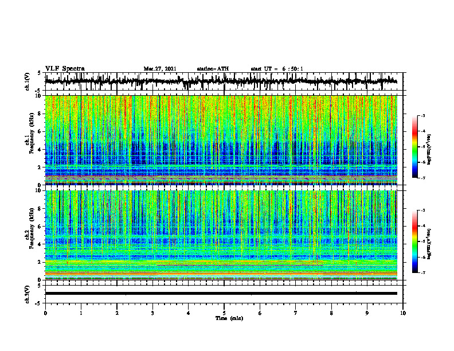The width and height of the screenshot is (454, 351).
Task: Click time axis tick label "0"
Action: [45, 313]
